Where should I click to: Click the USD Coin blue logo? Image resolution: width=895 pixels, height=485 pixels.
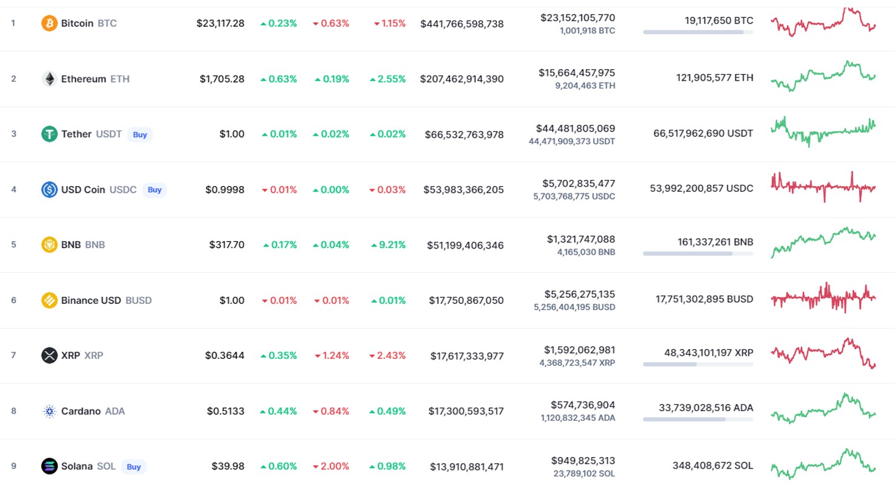49,190
